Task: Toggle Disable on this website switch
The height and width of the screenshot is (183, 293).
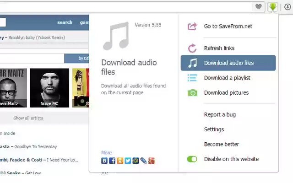Action: 192,159
